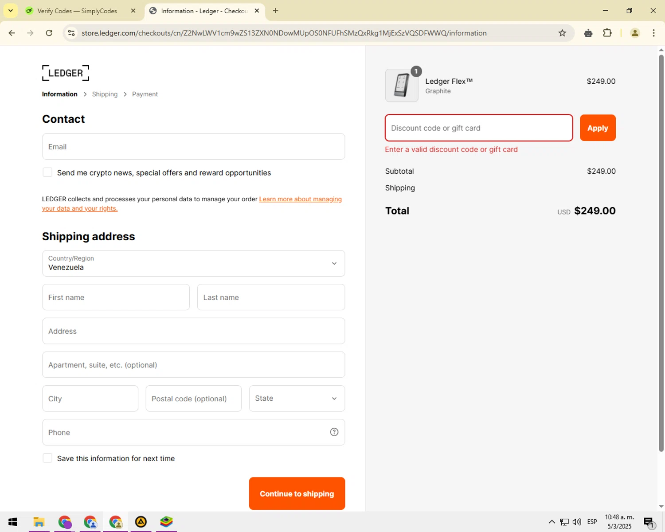Click Continue to shipping button
Viewport: 665px width, 532px height.
click(297, 493)
